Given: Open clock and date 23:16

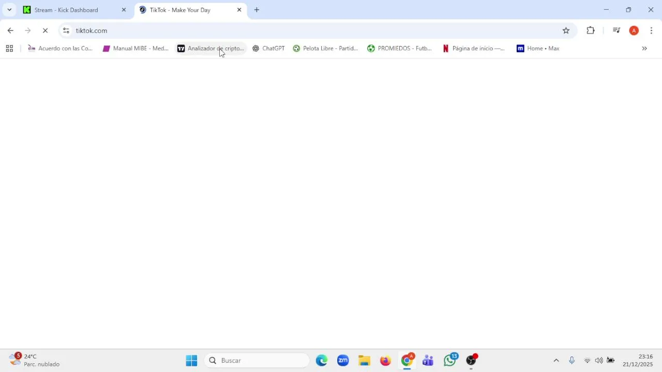Looking at the screenshot, I should 638,361.
